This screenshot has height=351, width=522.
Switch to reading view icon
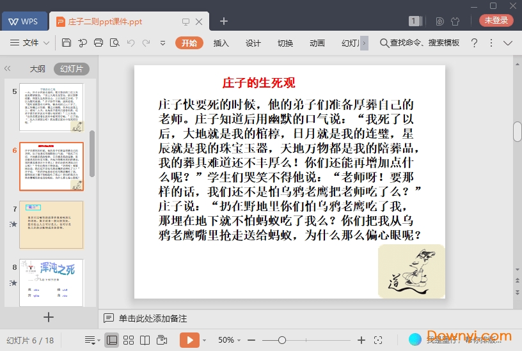(x=145, y=340)
